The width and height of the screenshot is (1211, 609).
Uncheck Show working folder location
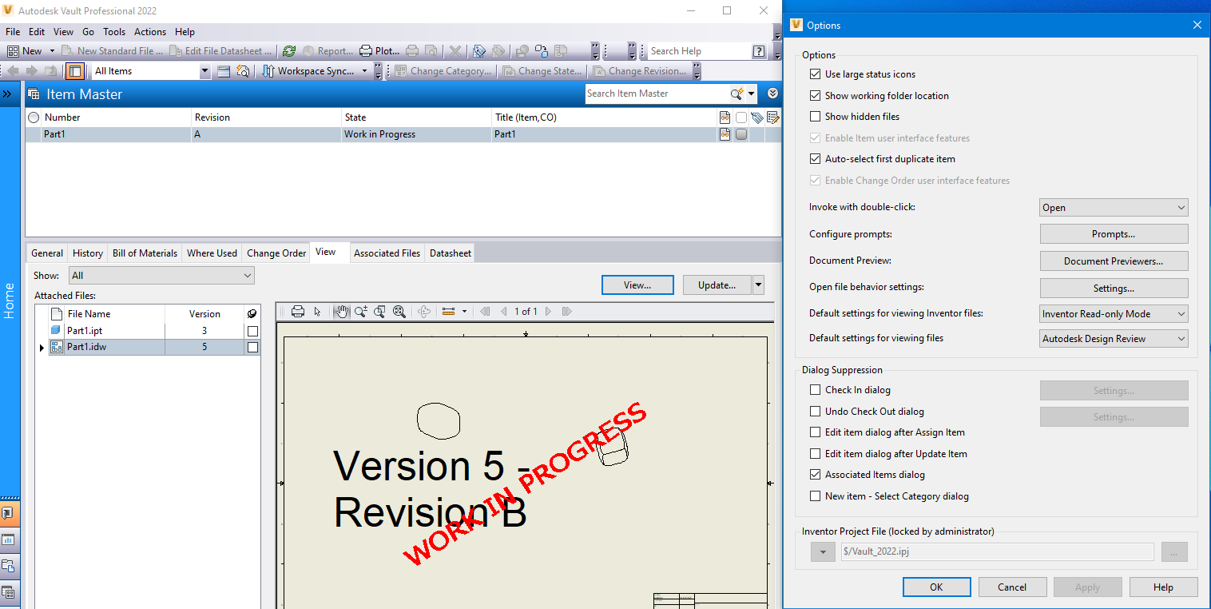tap(816, 96)
